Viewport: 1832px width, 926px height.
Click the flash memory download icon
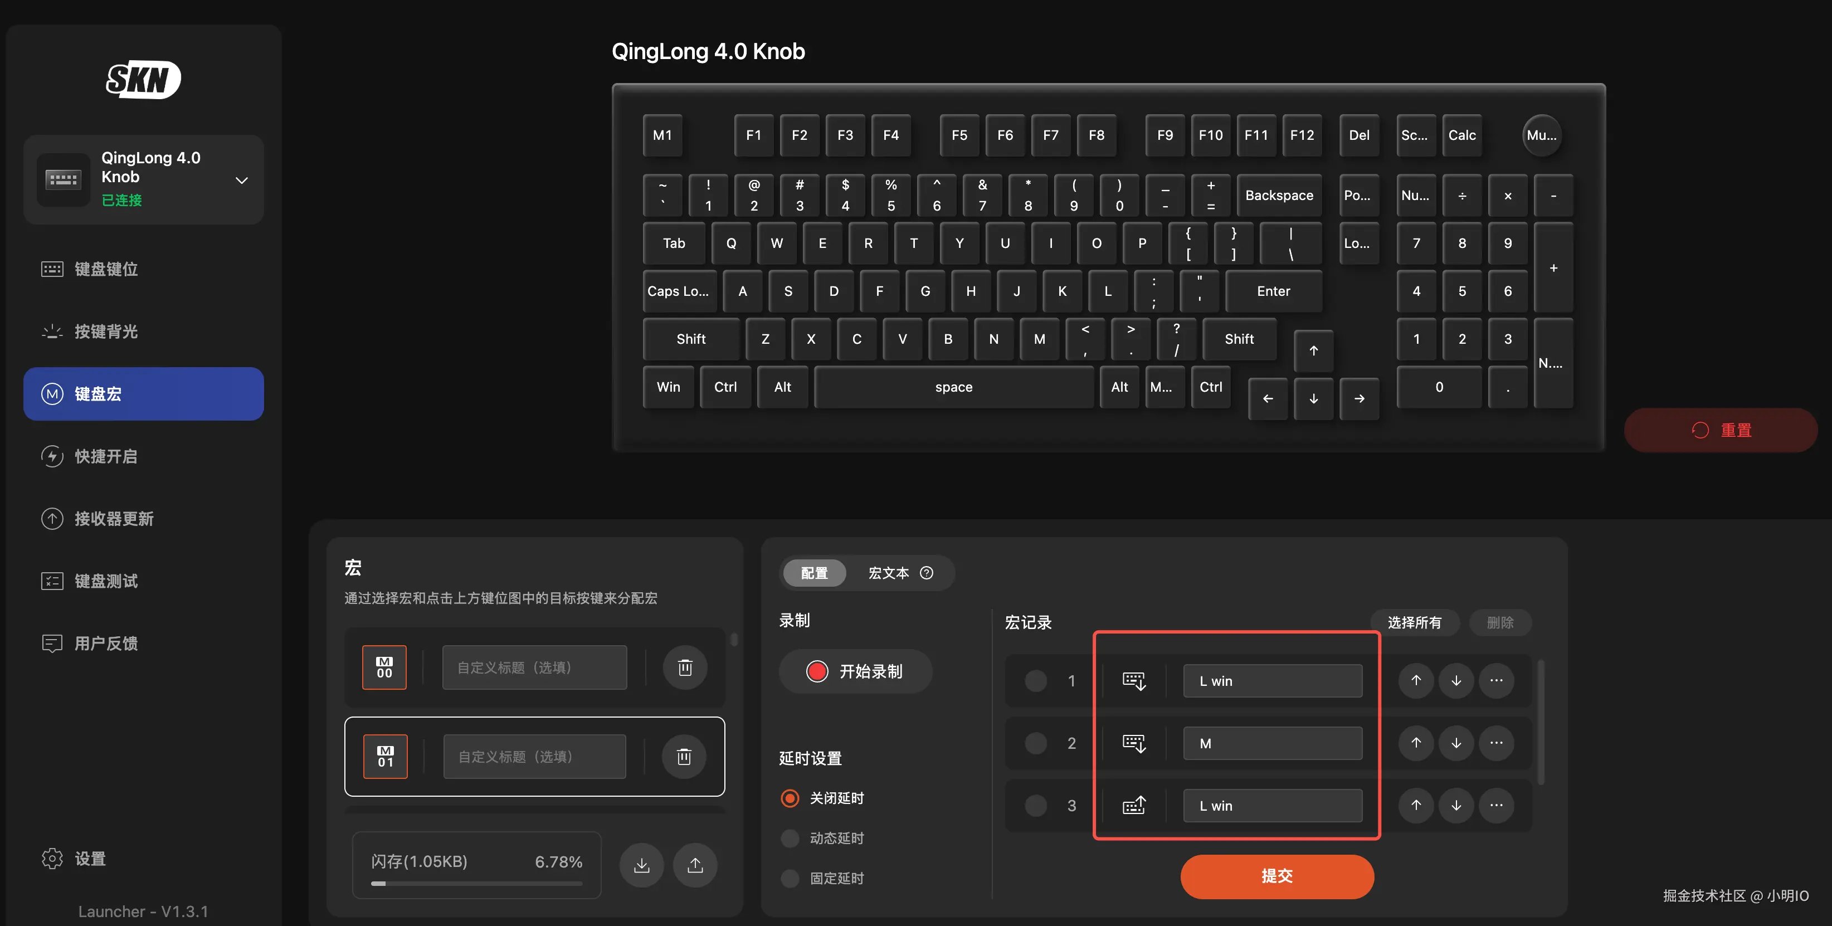click(x=641, y=864)
